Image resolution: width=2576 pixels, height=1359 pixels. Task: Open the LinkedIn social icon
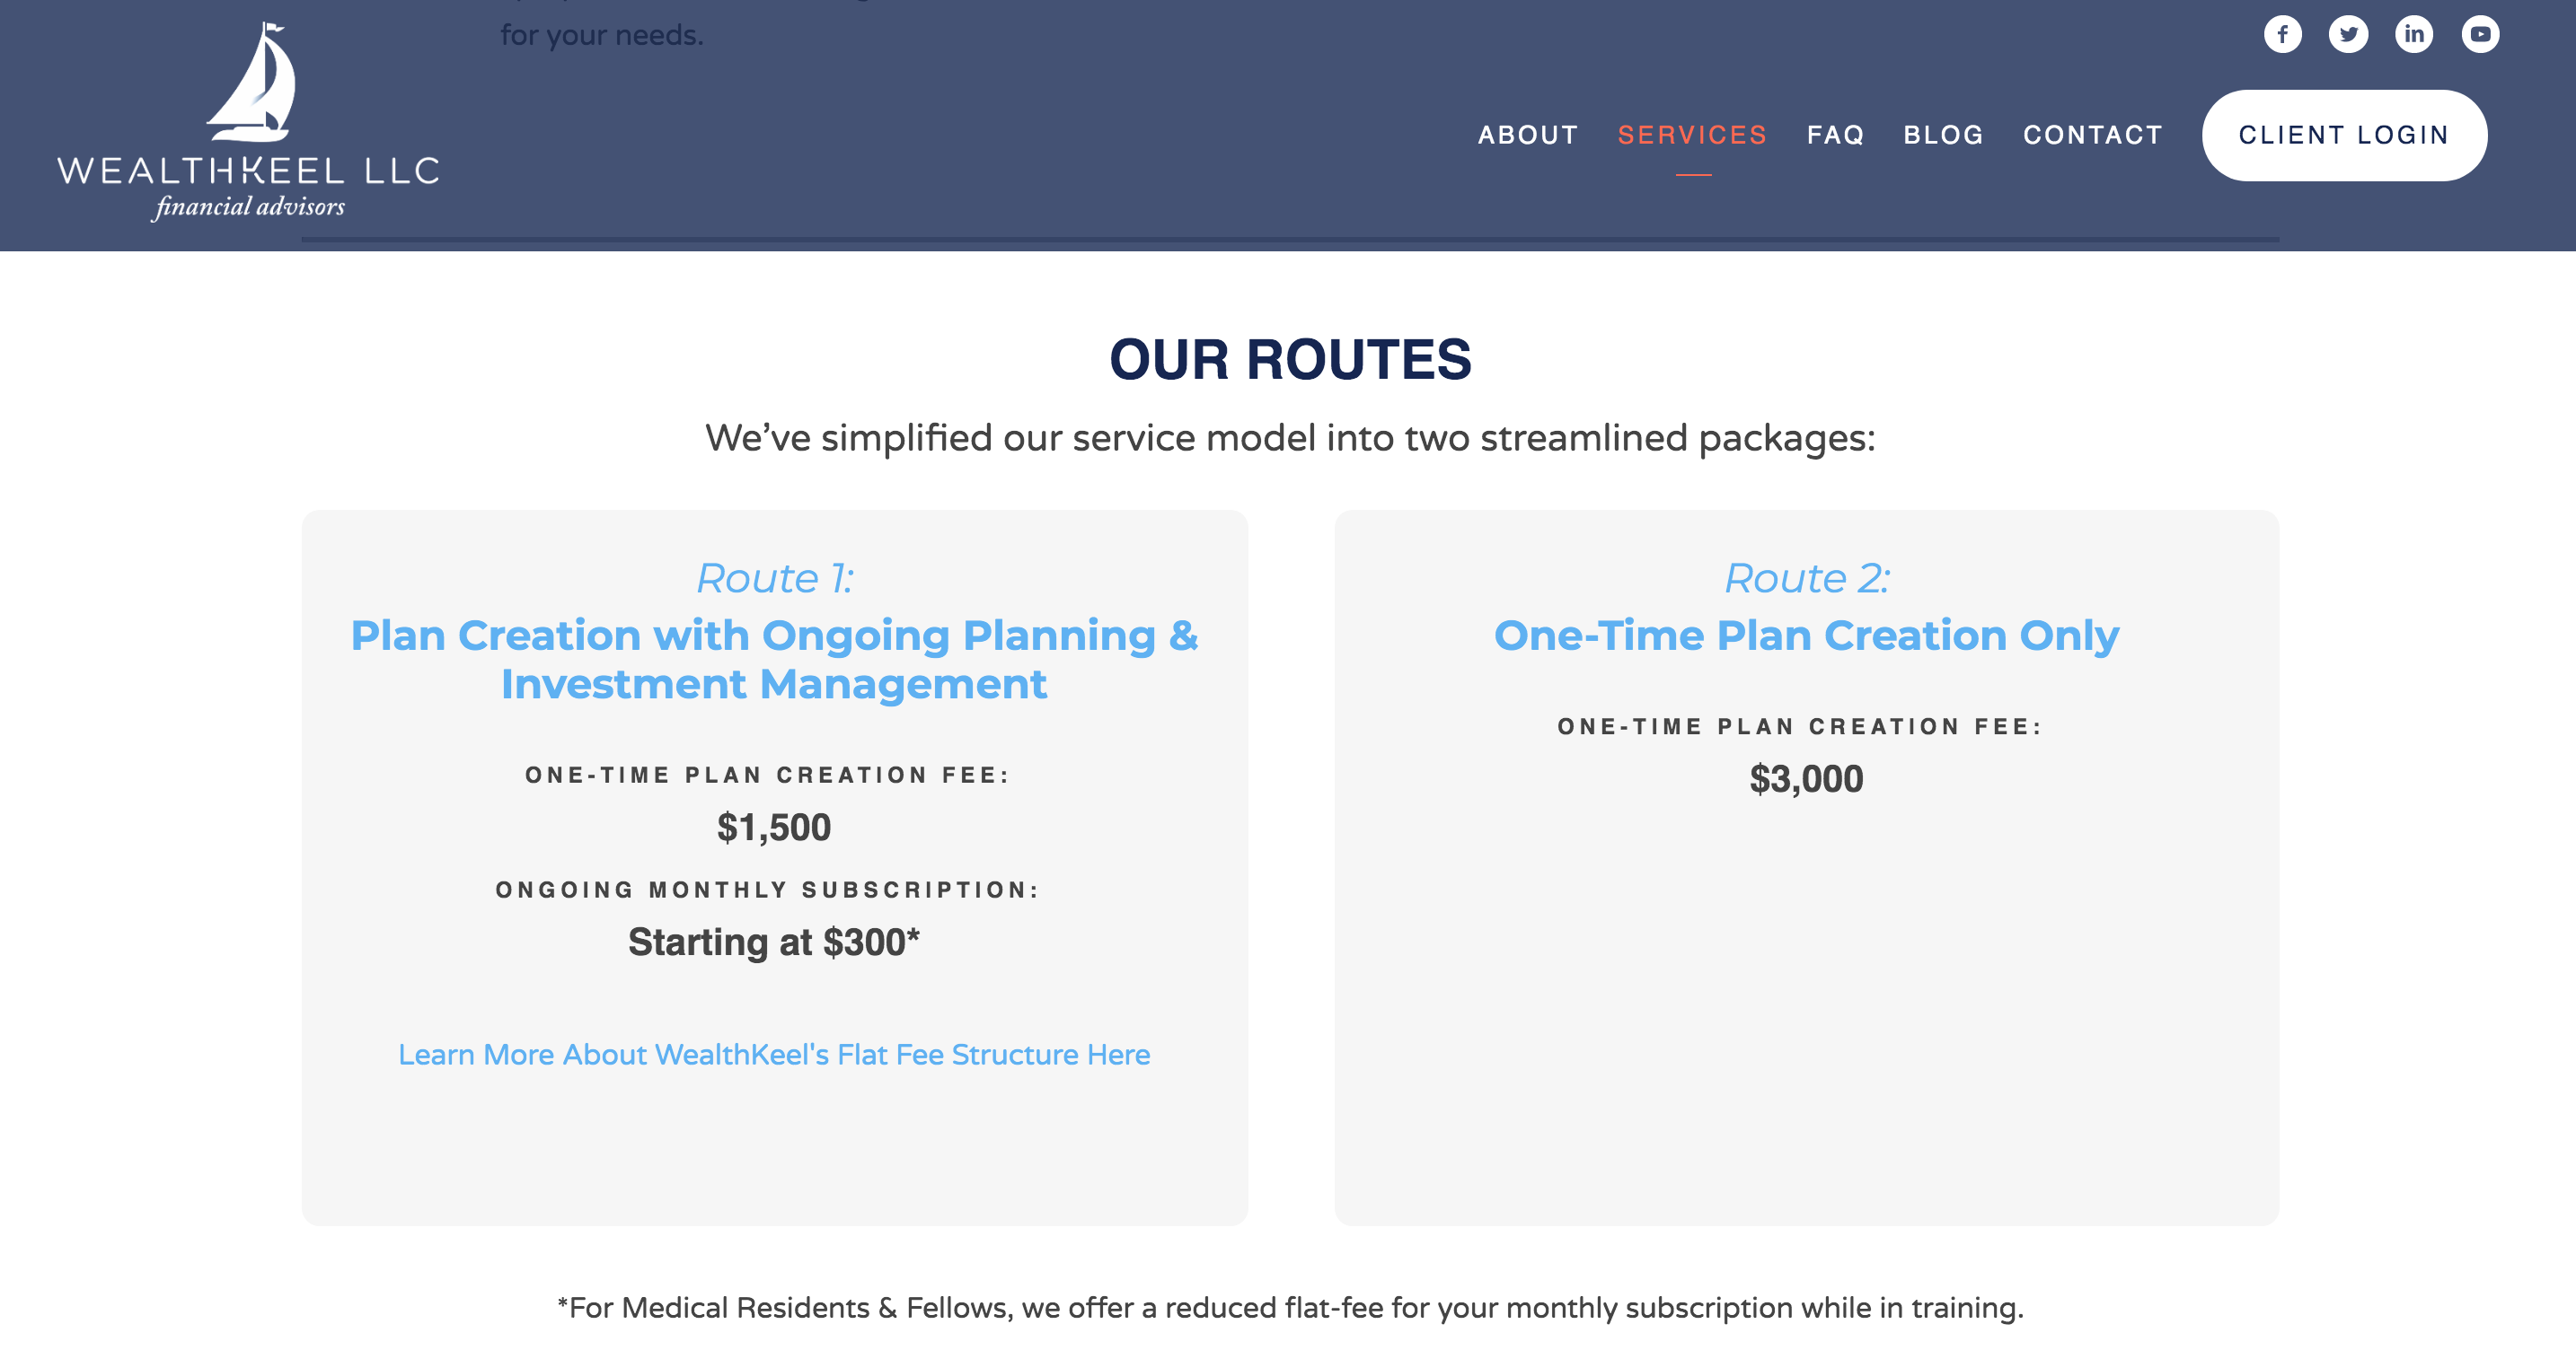2414,35
